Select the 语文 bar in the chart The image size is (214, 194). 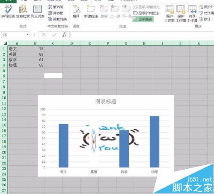coord(63,146)
